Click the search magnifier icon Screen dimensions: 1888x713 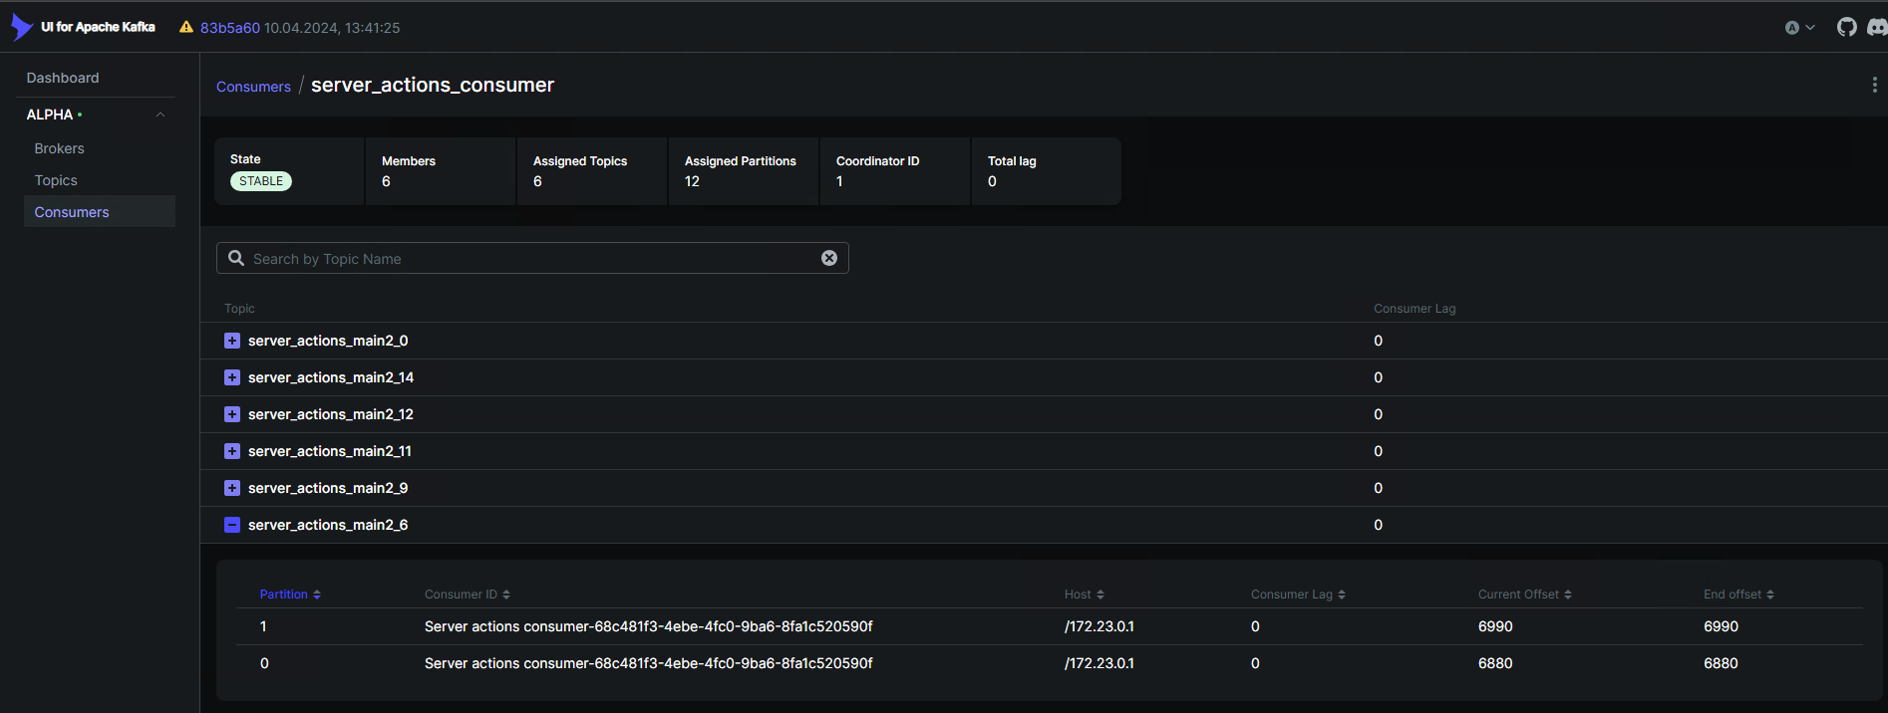[x=236, y=258]
